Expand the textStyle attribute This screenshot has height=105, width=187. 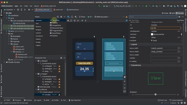pos(129,41)
